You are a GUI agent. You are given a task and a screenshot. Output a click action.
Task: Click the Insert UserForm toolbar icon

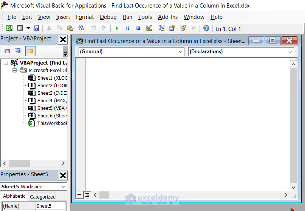(20, 28)
